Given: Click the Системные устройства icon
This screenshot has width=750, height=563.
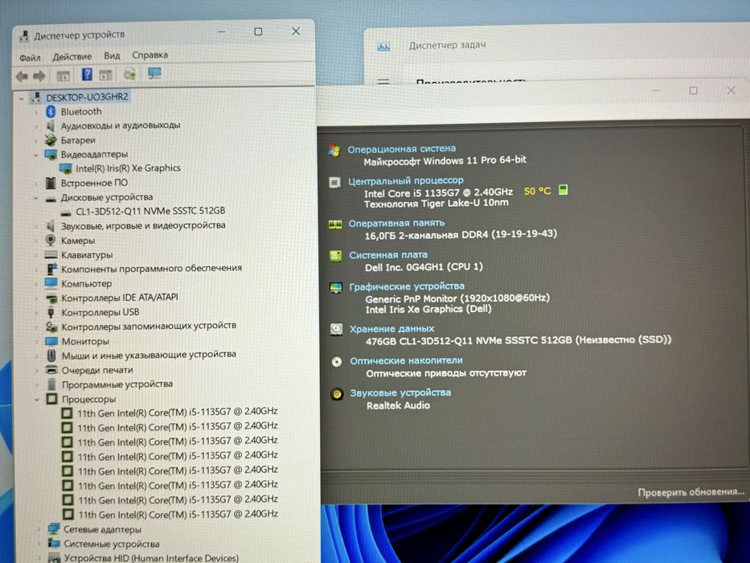Looking at the screenshot, I should (54, 544).
